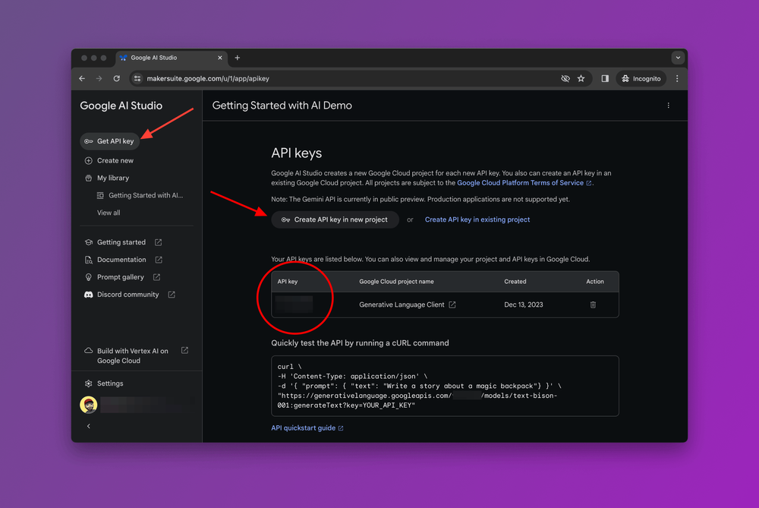Open the browser tab search chevron
The width and height of the screenshot is (759, 508).
click(676, 57)
